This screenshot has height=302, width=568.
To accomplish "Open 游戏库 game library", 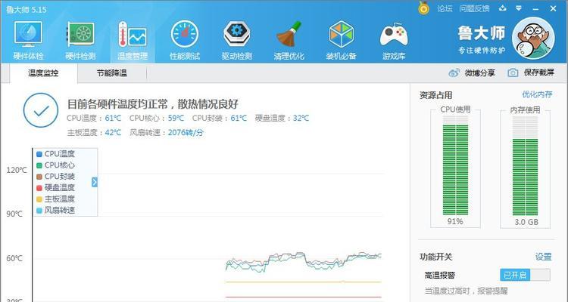I will [394, 41].
